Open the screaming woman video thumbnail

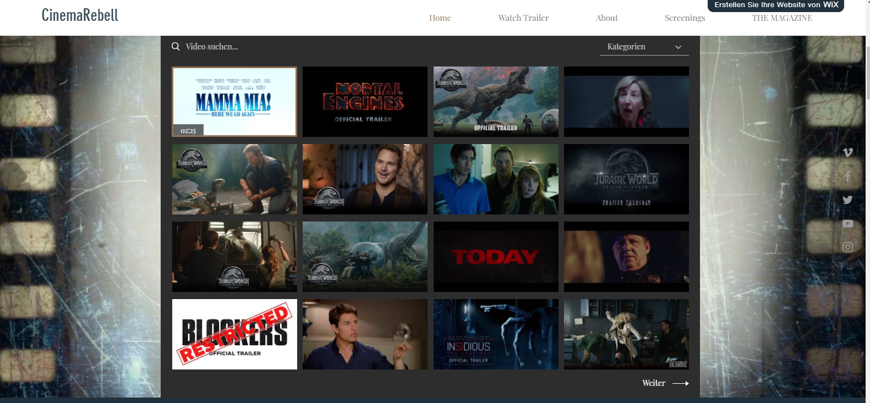[x=626, y=102]
